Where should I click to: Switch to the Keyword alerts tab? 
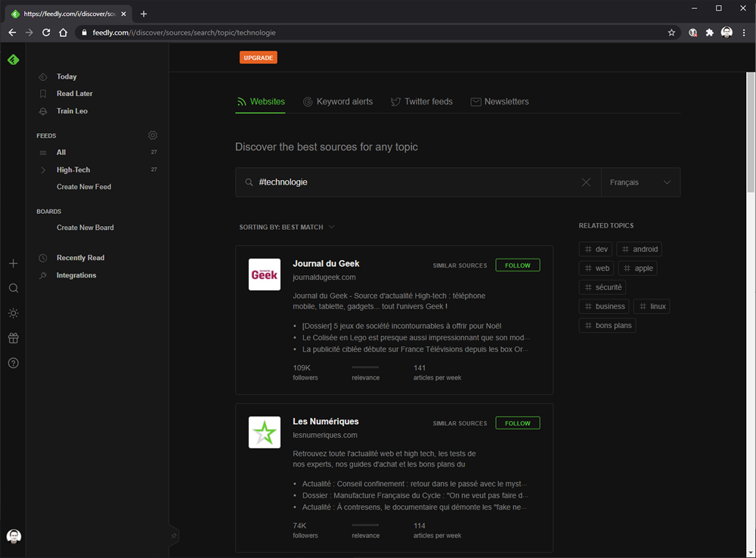tap(338, 102)
